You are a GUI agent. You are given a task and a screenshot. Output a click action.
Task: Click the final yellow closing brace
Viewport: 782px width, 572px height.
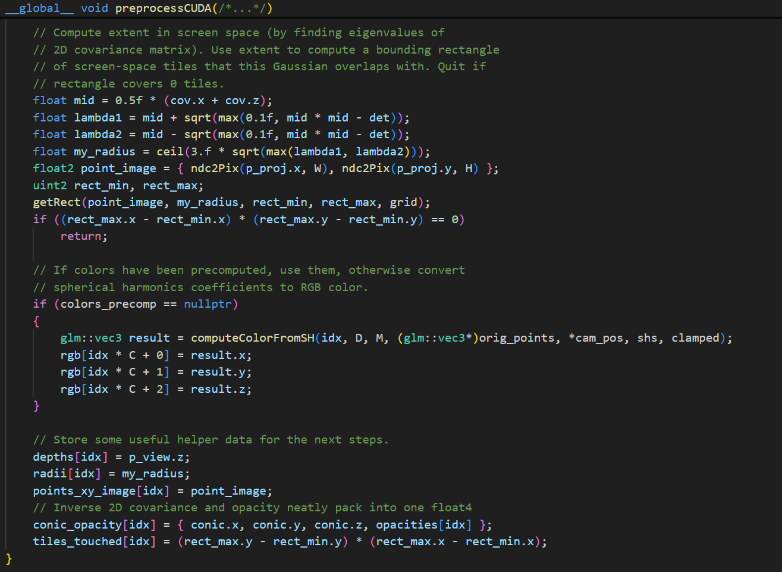pos(9,559)
